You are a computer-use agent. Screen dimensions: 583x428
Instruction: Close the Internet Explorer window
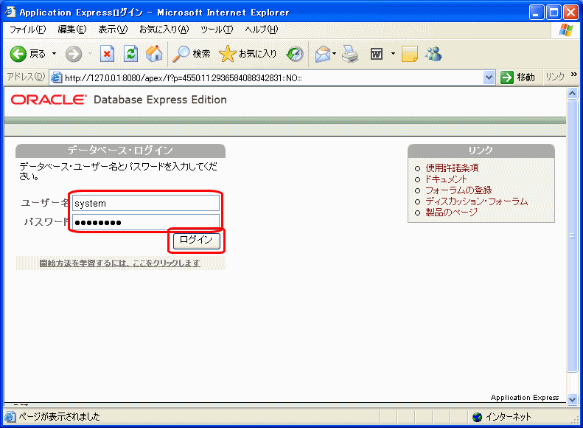570,13
